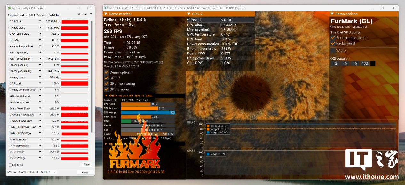405x185 pixels.
Task: Open the Hot Spot sensor dropdown
Action: click(x=40, y=40)
